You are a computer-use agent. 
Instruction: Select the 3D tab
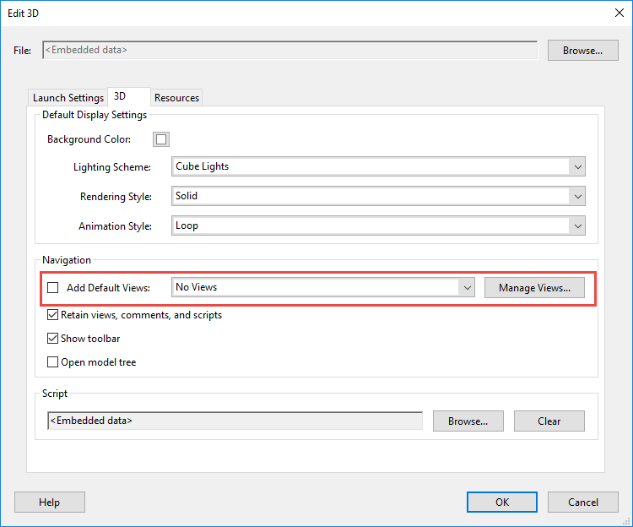pos(120,97)
